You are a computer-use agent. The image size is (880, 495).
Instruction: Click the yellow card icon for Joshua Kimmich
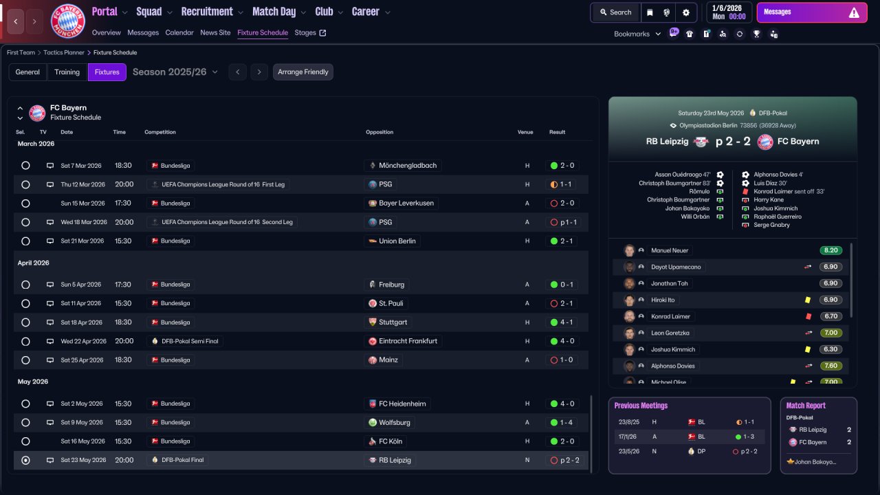tap(808, 349)
